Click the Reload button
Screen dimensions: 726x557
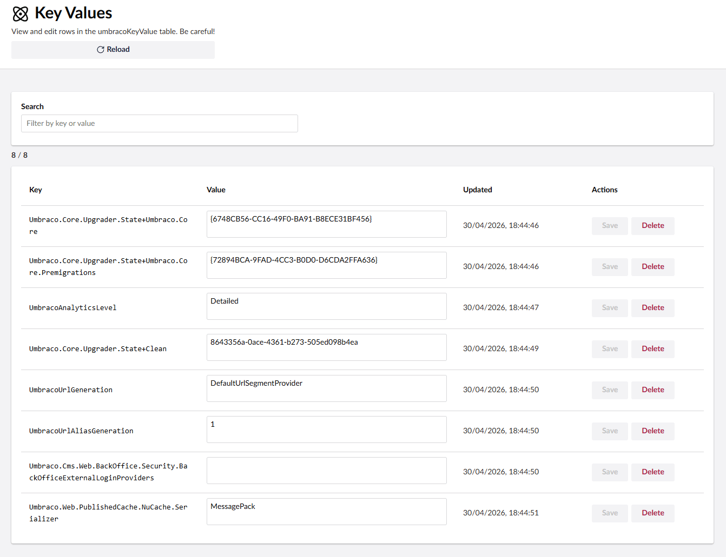click(x=113, y=50)
